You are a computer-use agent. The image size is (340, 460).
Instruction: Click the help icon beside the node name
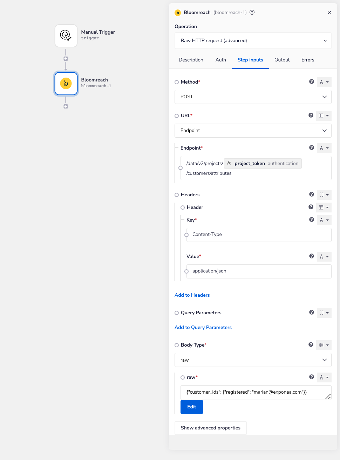(x=252, y=12)
